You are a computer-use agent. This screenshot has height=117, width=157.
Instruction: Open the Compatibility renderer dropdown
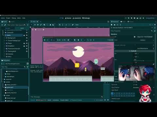[150, 18]
